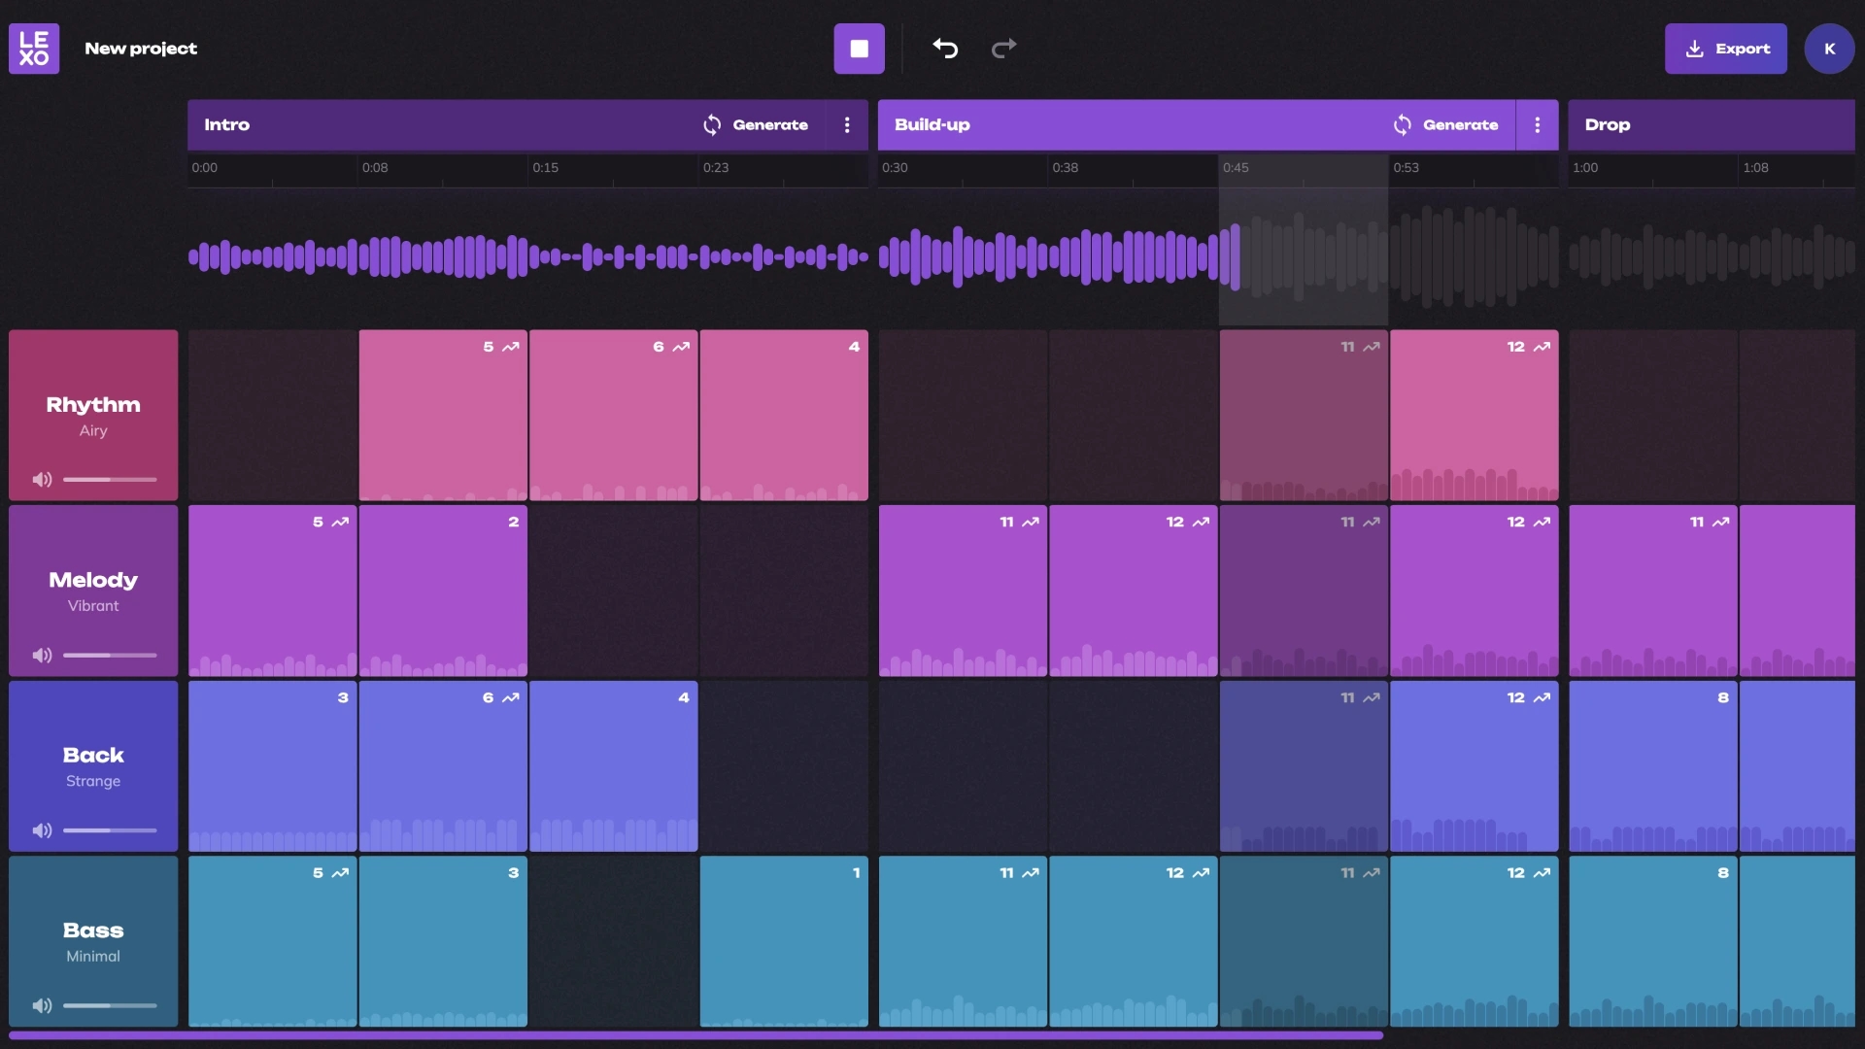Click the LEXO logo icon

[34, 49]
